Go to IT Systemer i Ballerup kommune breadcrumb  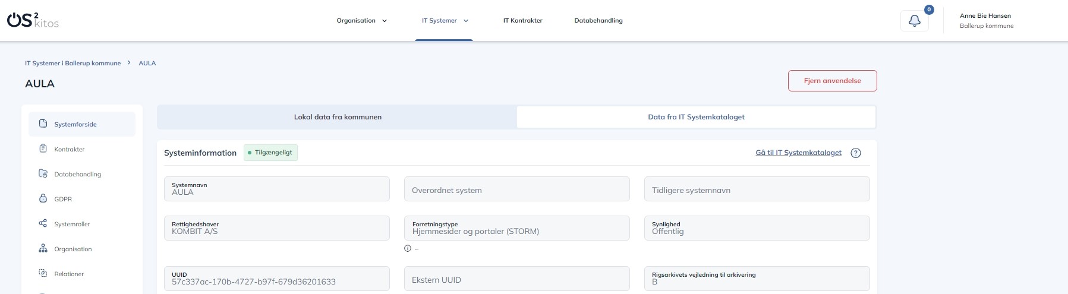click(73, 63)
